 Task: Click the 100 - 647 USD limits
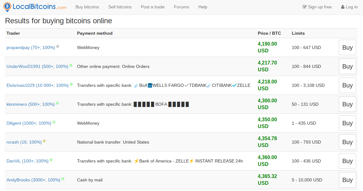pyautogui.click(x=306, y=47)
